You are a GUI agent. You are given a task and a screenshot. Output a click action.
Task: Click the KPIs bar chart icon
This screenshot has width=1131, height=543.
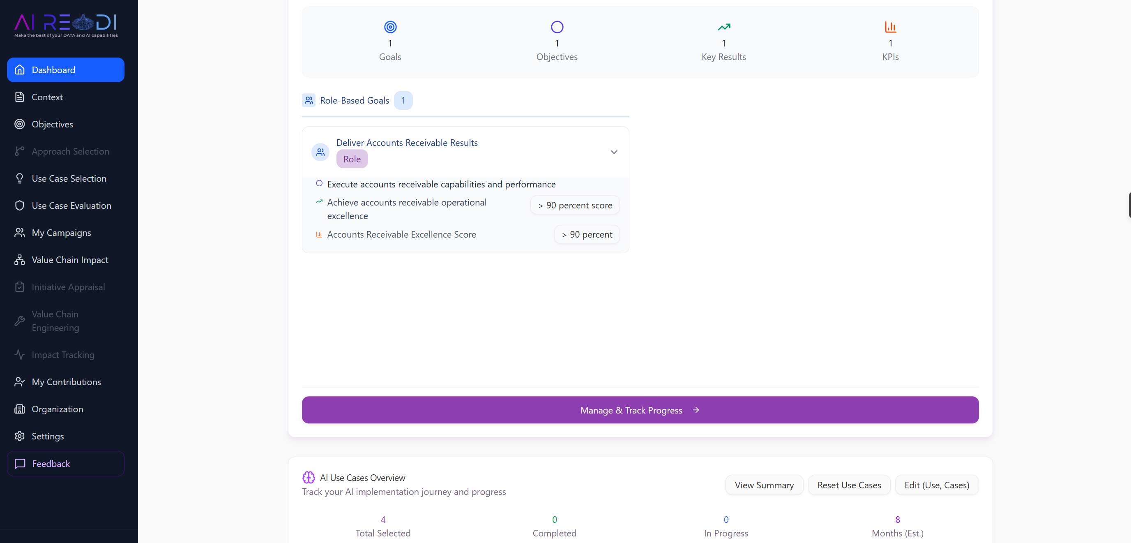pyautogui.click(x=890, y=27)
